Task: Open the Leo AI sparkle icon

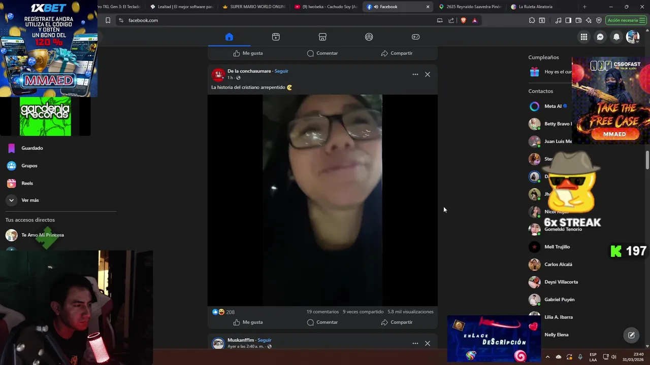Action: (x=589, y=20)
